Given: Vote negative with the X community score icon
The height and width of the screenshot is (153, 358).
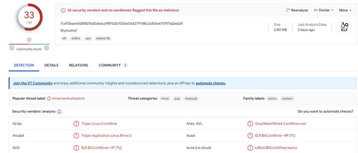Looking at the screenshot, I should pos(12,48).
